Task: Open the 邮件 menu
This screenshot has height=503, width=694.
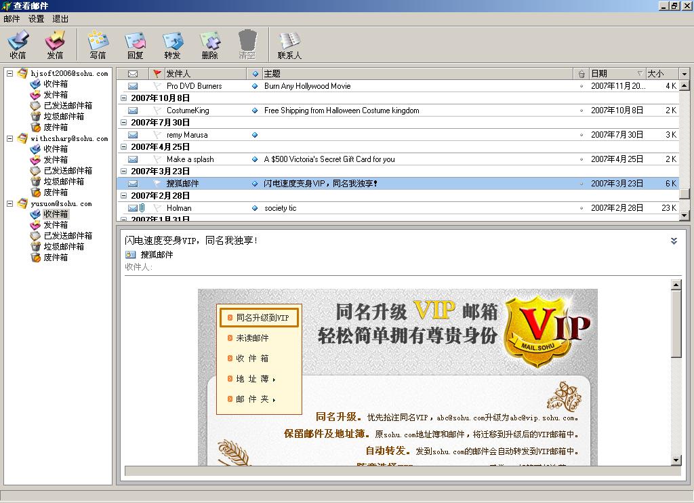Action: click(x=12, y=18)
